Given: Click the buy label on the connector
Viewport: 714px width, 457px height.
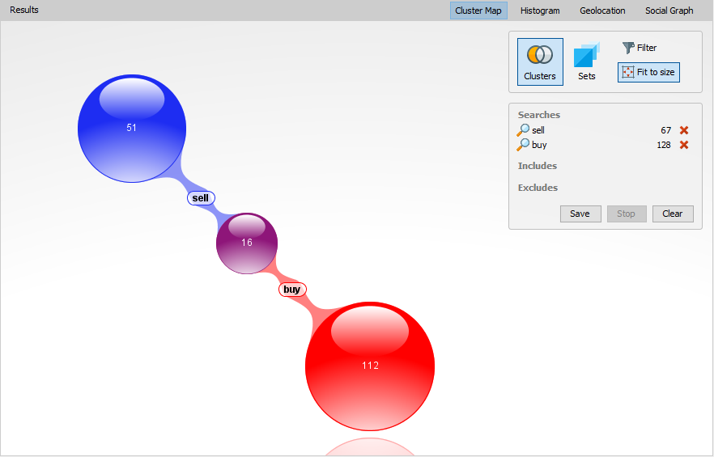Looking at the screenshot, I should [x=292, y=290].
